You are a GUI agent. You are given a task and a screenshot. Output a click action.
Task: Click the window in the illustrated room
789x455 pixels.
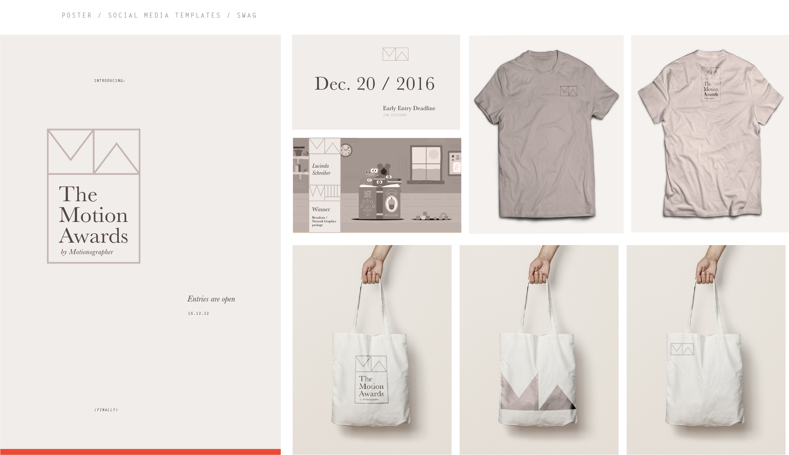click(x=426, y=164)
